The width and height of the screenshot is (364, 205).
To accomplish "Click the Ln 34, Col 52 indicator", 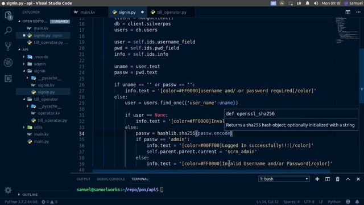I will point(267,202).
